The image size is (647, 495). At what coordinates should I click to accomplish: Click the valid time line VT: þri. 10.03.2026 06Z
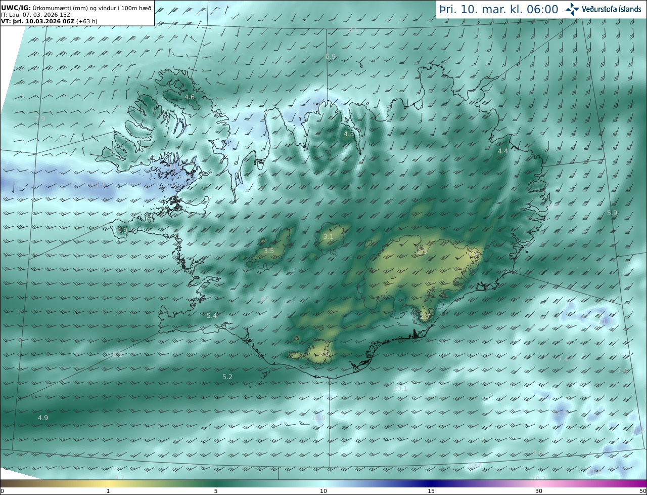click(x=49, y=21)
